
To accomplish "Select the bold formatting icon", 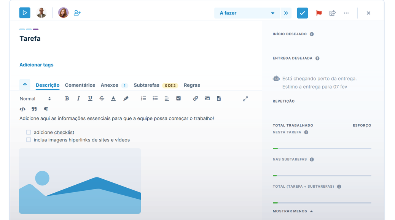I will click(x=67, y=98).
